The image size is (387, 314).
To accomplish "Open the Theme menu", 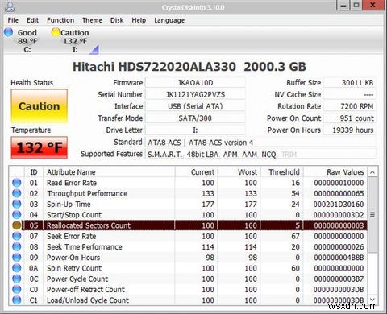I will click(92, 20).
